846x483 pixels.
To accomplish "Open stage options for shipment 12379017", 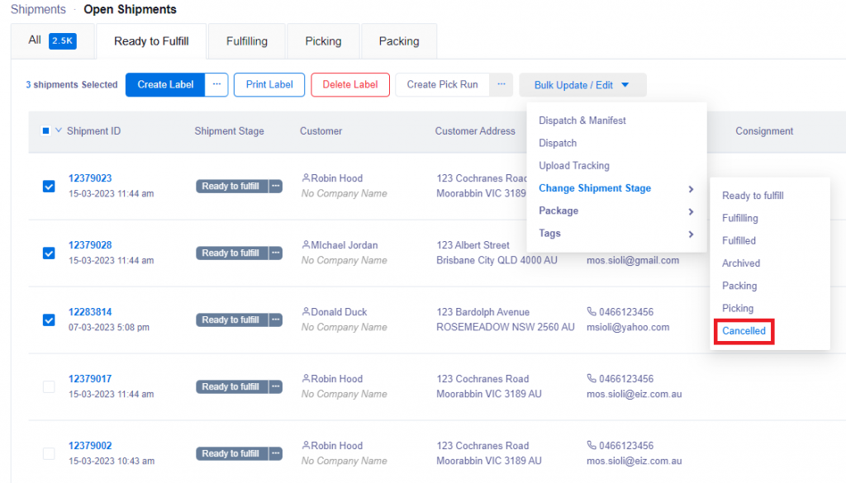I will click(x=276, y=386).
